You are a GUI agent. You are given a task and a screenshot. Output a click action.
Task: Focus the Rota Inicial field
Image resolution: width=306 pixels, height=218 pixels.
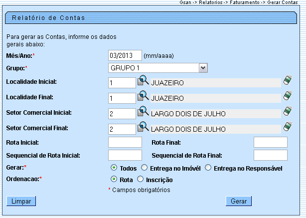coord(125,142)
